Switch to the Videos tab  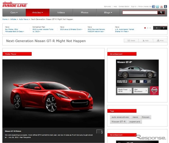pyautogui.click(x=61, y=12)
